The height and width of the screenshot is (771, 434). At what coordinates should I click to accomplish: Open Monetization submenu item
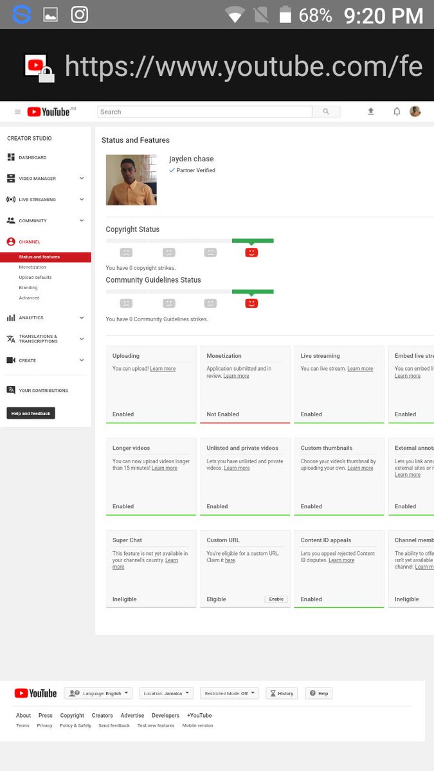(x=33, y=267)
